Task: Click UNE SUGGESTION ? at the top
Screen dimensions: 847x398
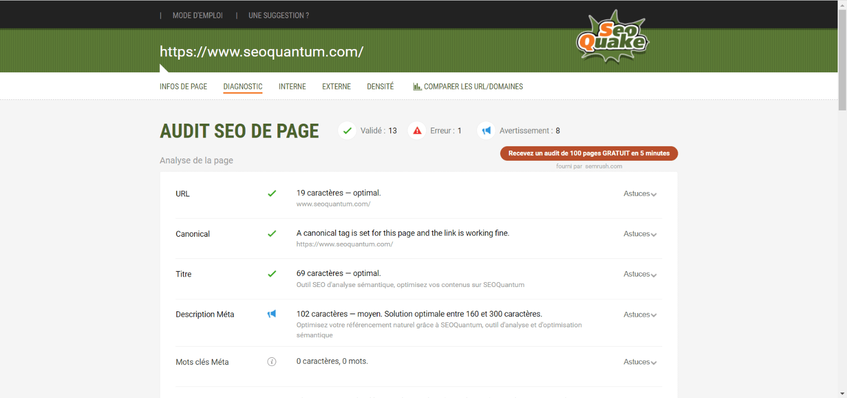Action: [x=278, y=15]
